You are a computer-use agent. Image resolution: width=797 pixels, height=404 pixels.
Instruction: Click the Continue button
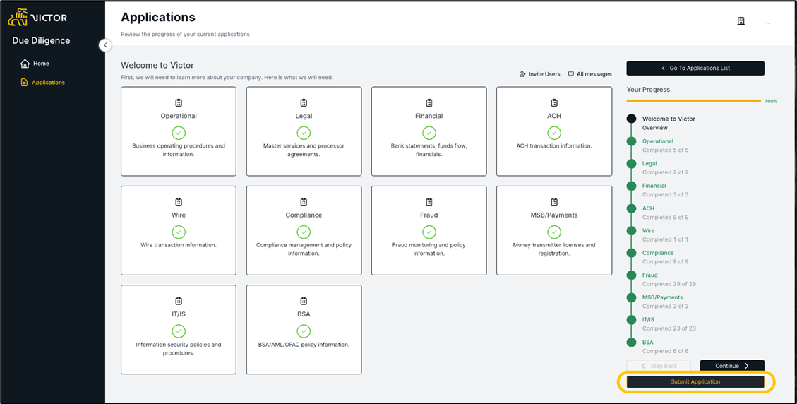click(733, 366)
